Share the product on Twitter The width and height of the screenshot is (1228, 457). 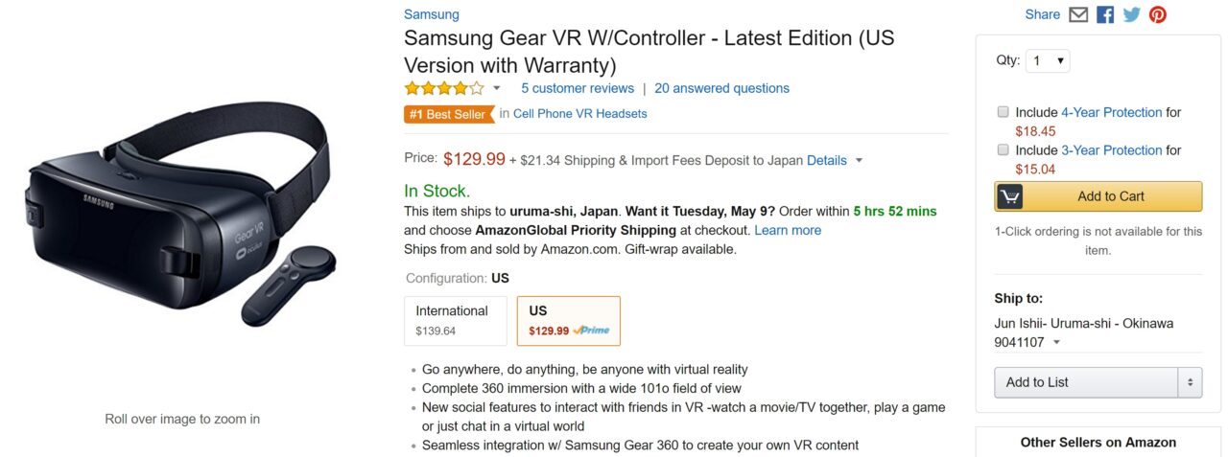pyautogui.click(x=1132, y=14)
